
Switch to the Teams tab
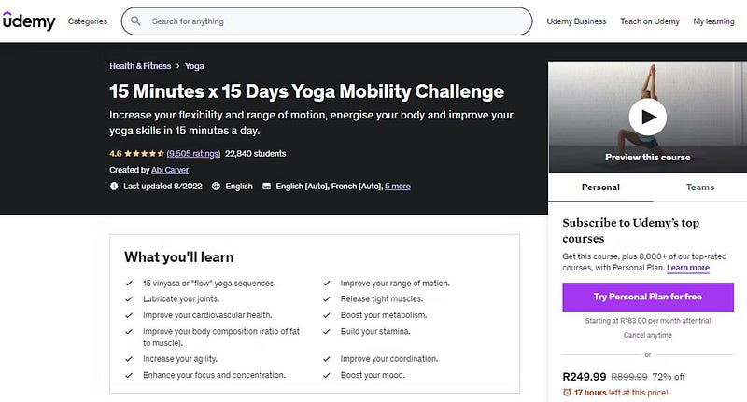[x=699, y=187]
